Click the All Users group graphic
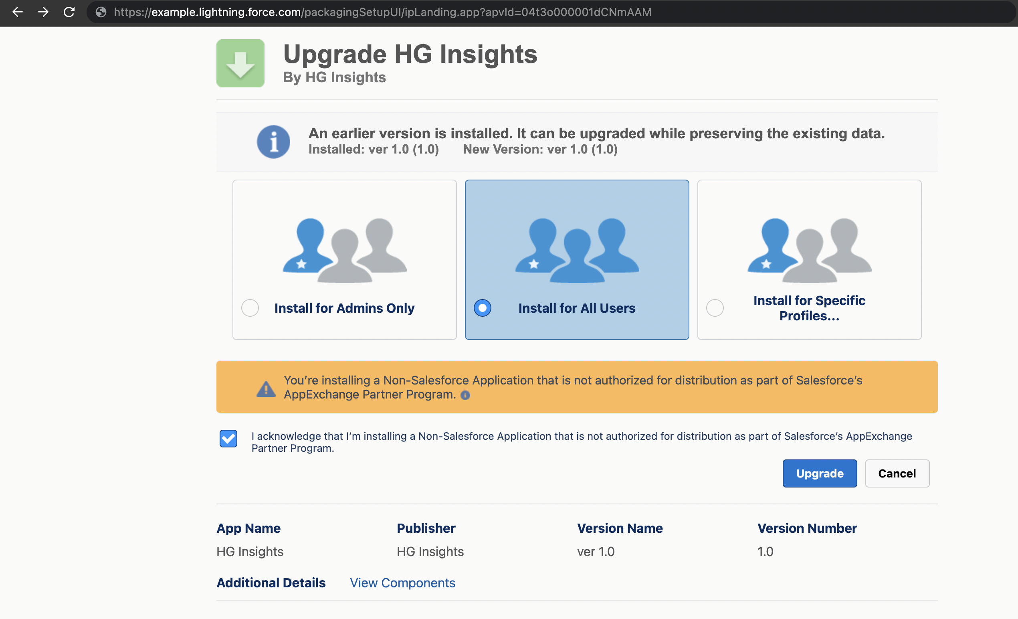1018x619 pixels. pos(577,251)
